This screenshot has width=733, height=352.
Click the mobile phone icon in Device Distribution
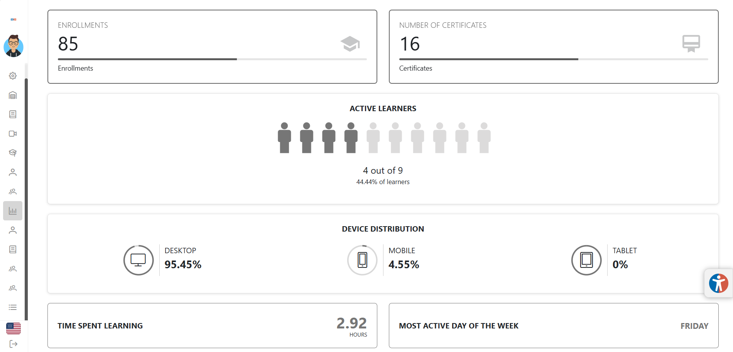tap(362, 260)
